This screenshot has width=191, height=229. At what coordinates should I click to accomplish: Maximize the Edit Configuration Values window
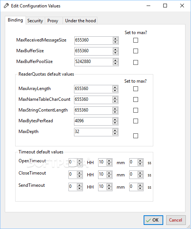pyautogui.click(x=165, y=6)
